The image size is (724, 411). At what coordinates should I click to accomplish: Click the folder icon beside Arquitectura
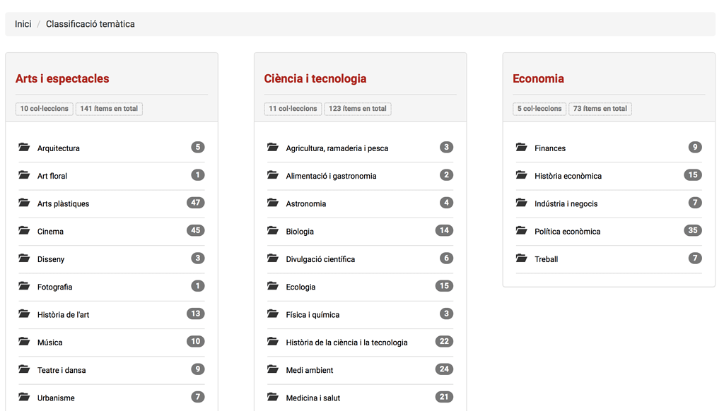[25, 148]
